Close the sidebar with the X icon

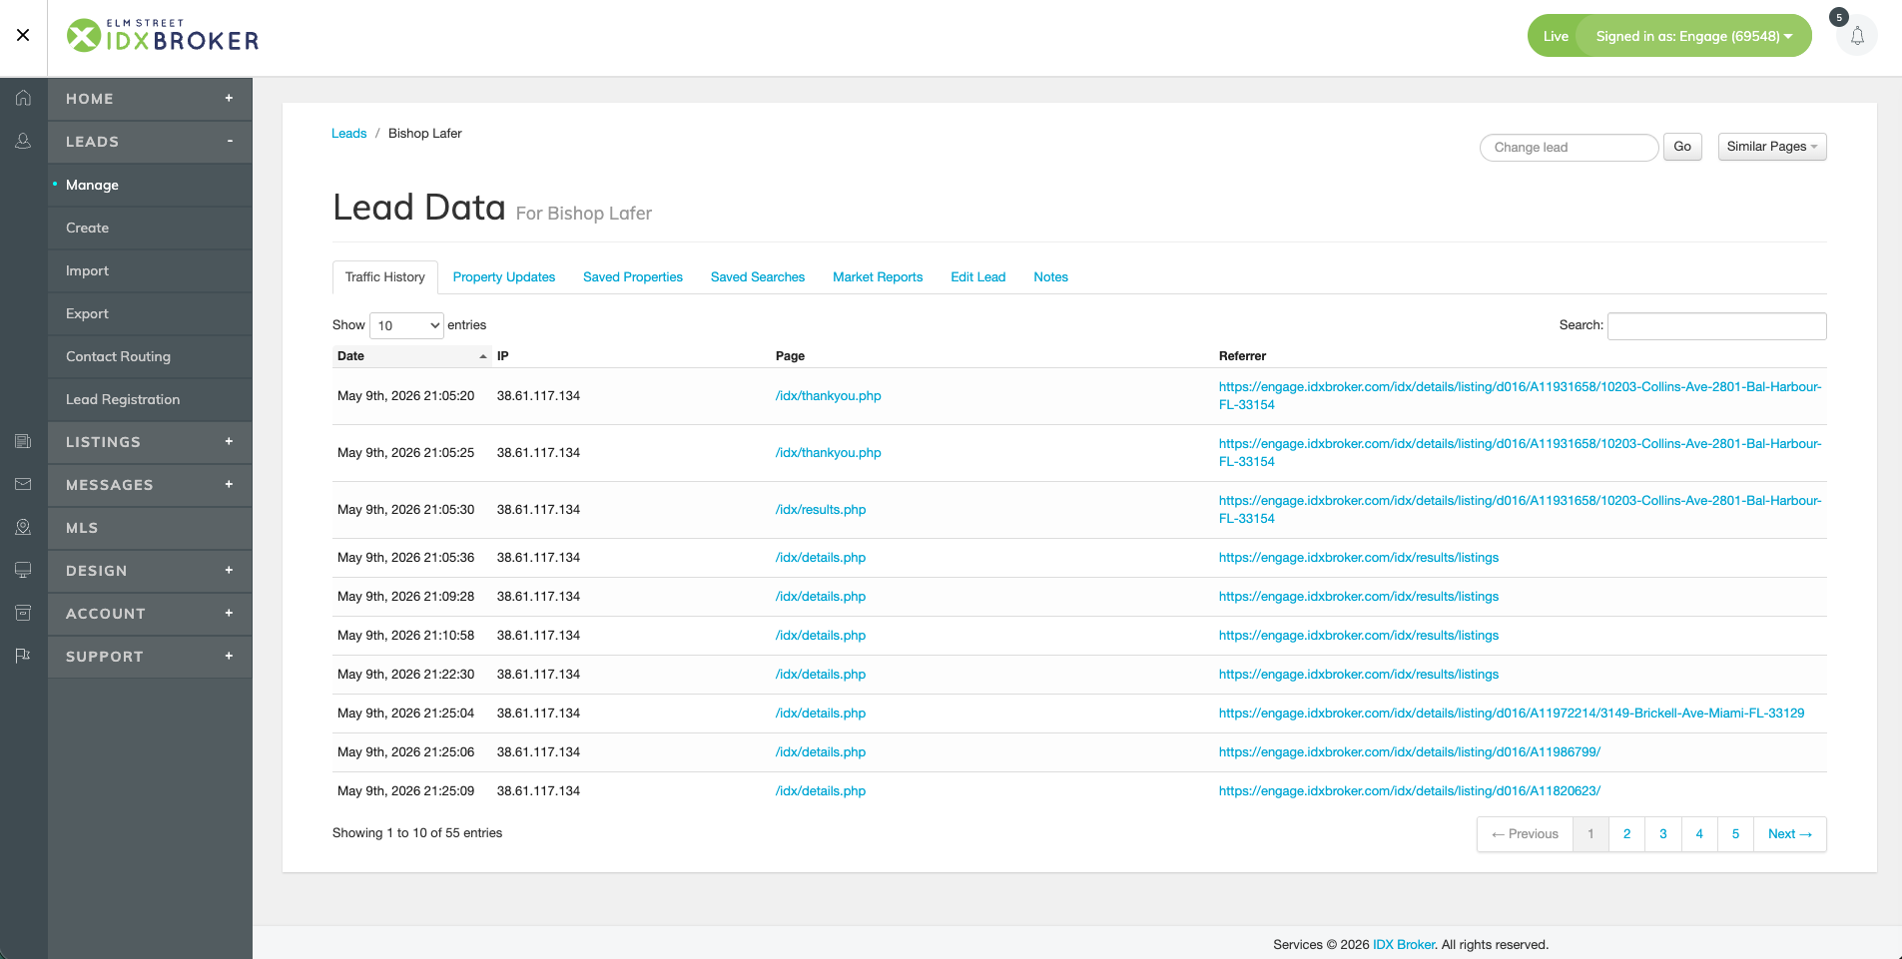pyautogui.click(x=23, y=35)
